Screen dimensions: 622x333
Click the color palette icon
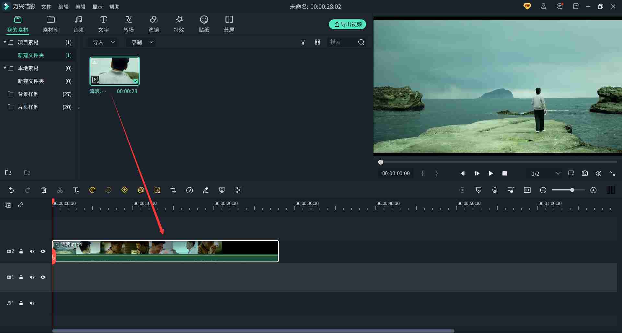141,190
